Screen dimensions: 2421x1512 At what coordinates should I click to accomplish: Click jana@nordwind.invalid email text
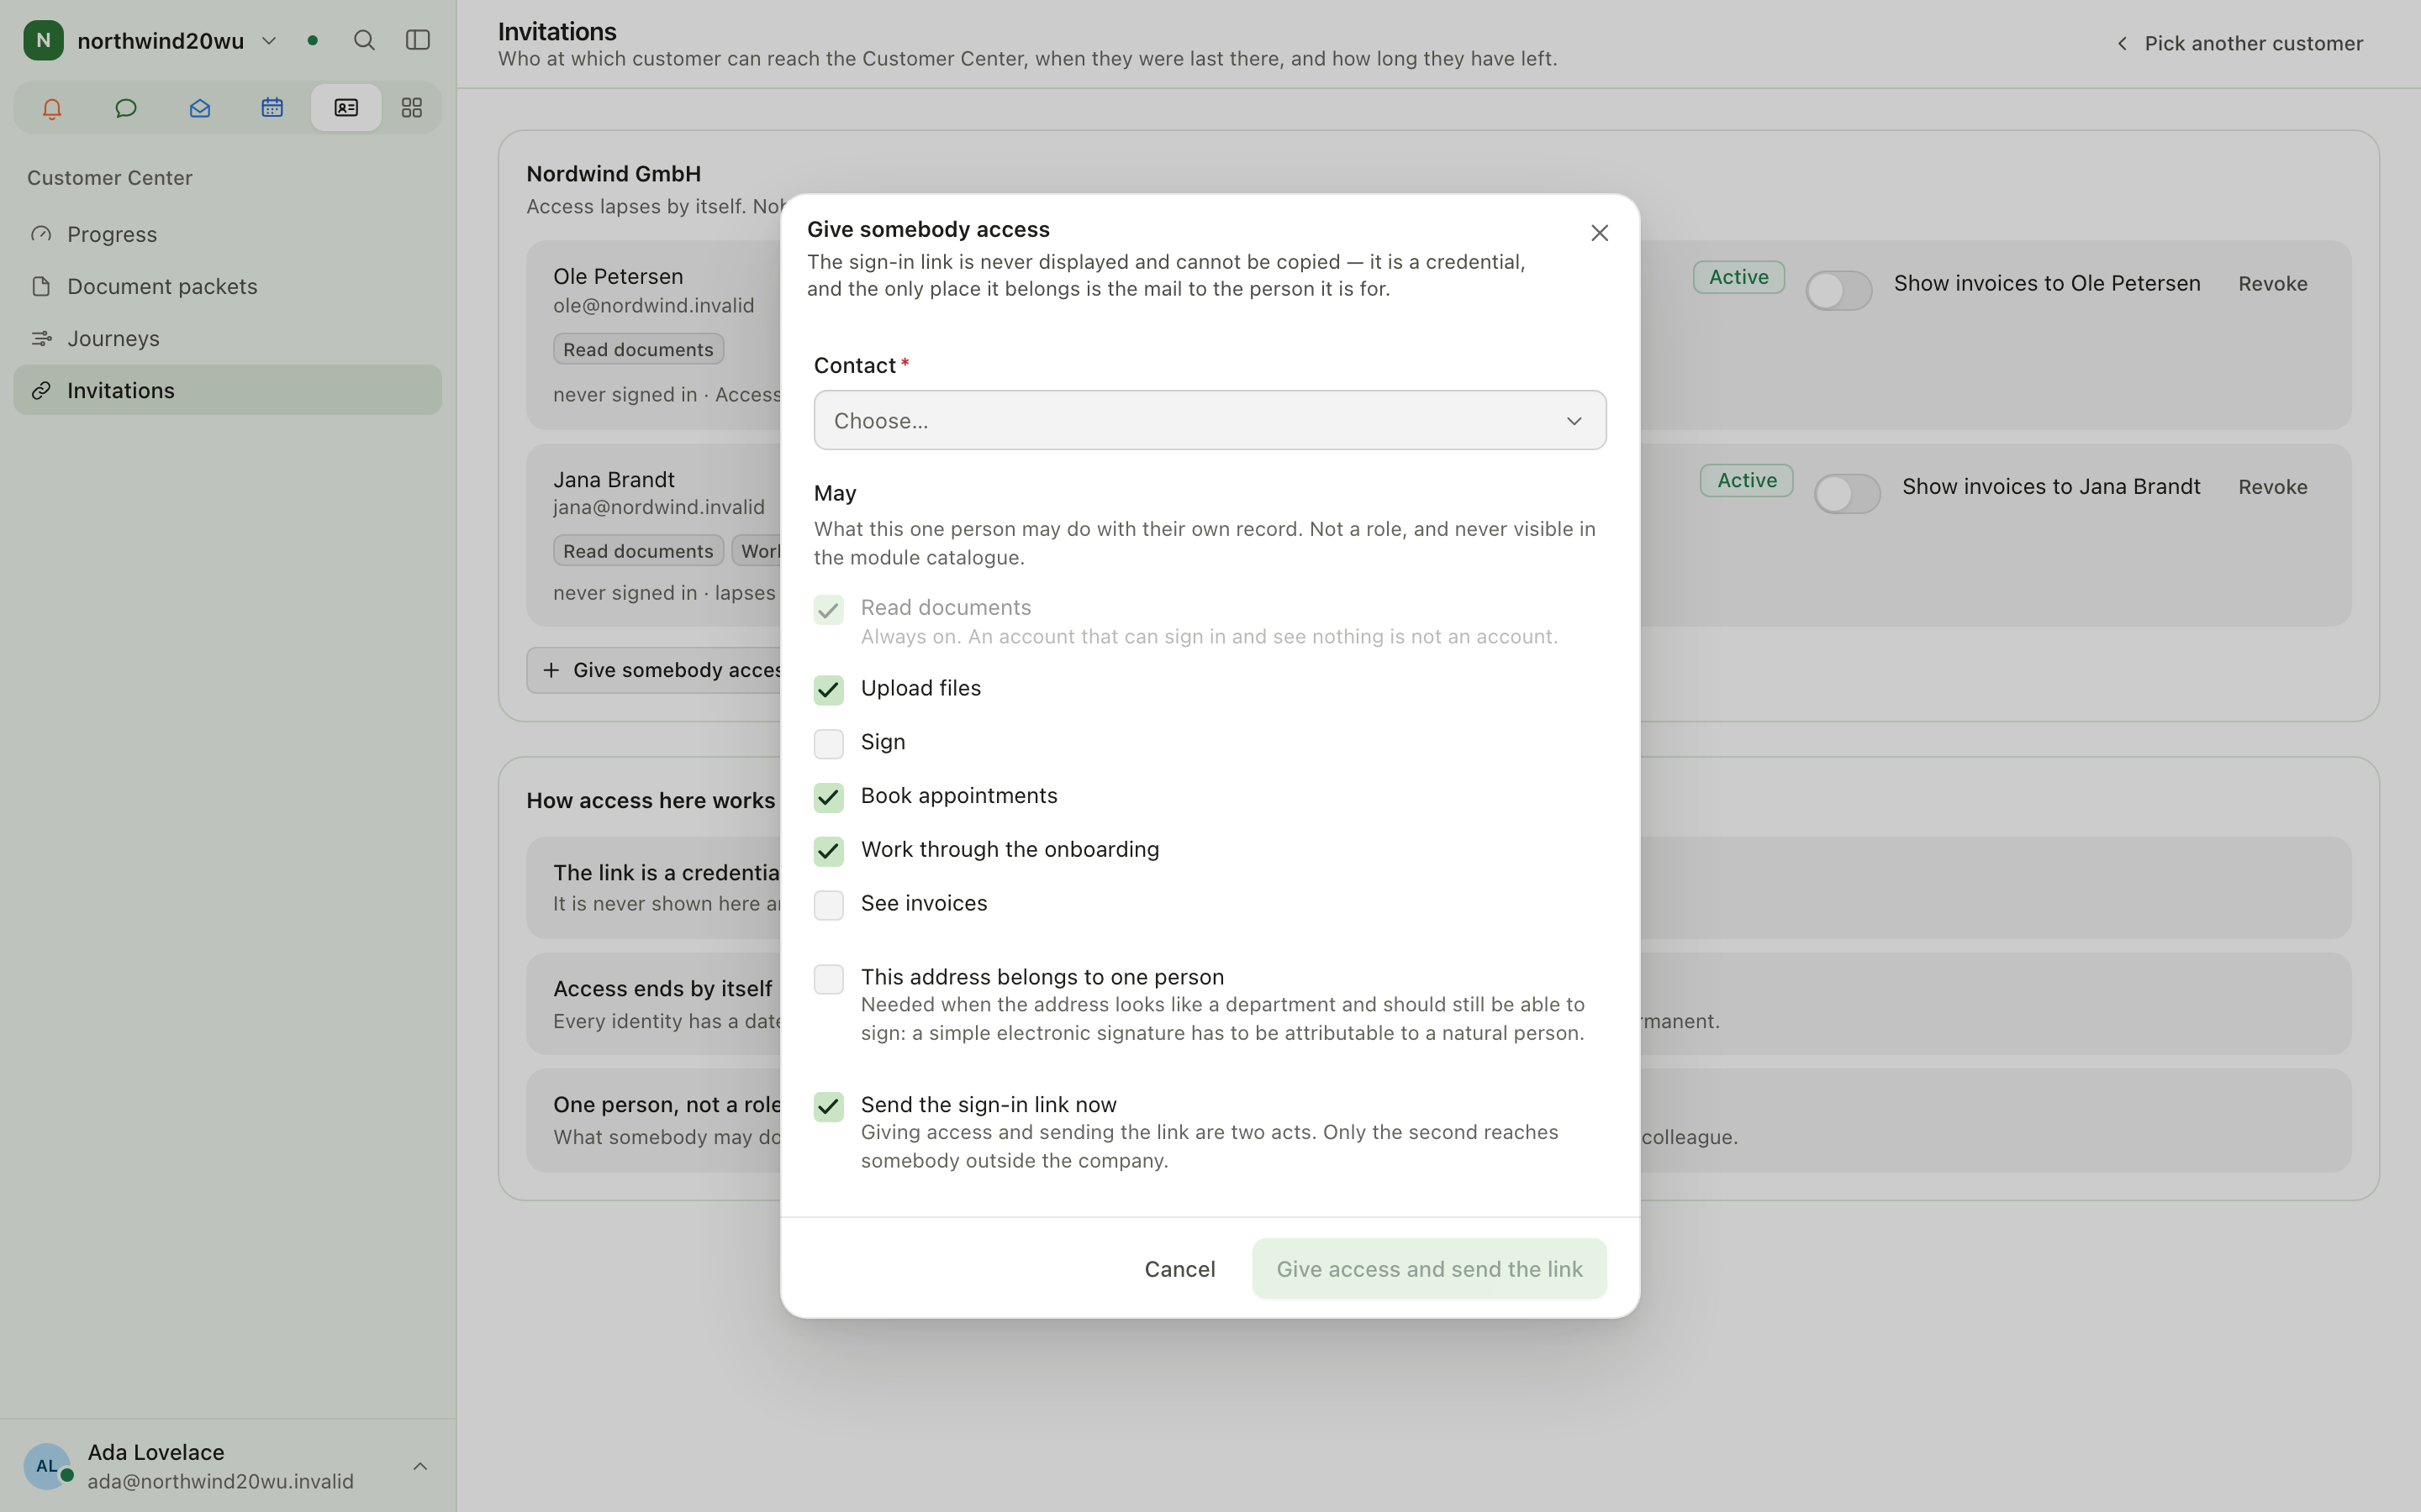[658, 507]
